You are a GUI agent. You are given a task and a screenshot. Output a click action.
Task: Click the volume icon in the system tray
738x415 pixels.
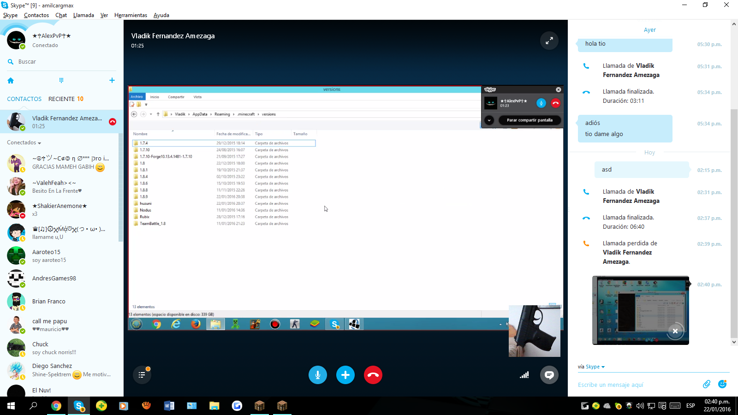(x=640, y=406)
